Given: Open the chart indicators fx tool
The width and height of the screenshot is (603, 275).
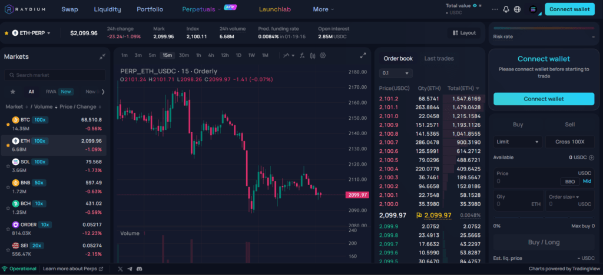Looking at the screenshot, I should 302,55.
